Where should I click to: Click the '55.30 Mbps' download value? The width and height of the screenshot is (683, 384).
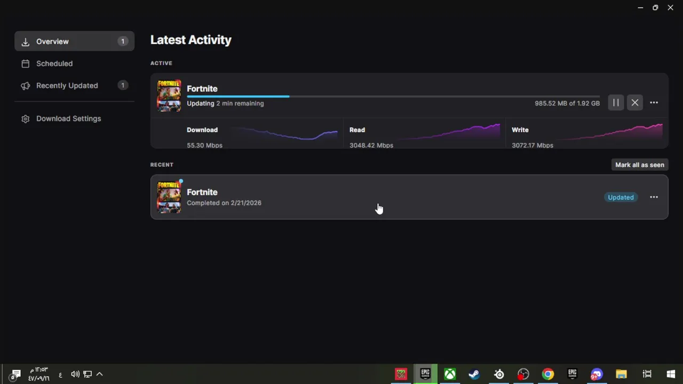pos(204,145)
